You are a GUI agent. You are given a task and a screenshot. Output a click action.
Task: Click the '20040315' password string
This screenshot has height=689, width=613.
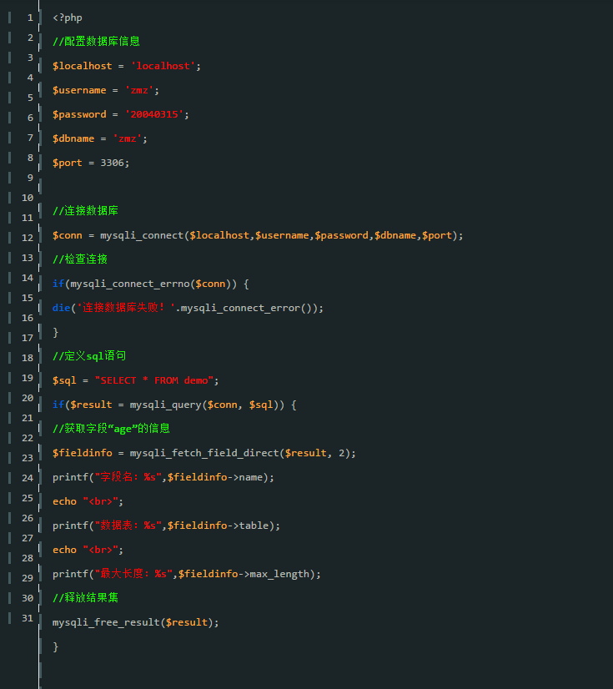(x=153, y=114)
